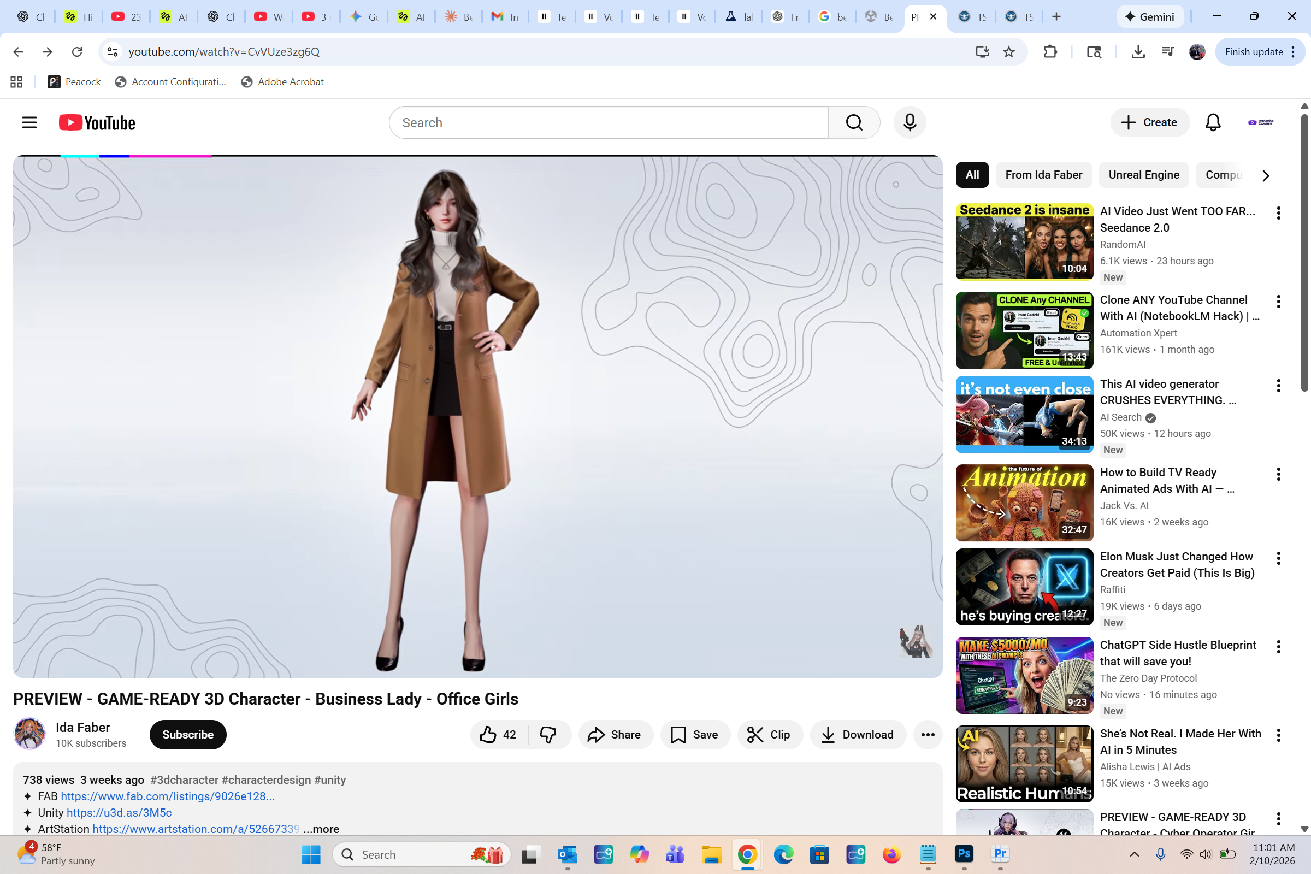Toggle the Subscribe button for Ida Faber
The width and height of the screenshot is (1311, 874).
coord(188,735)
